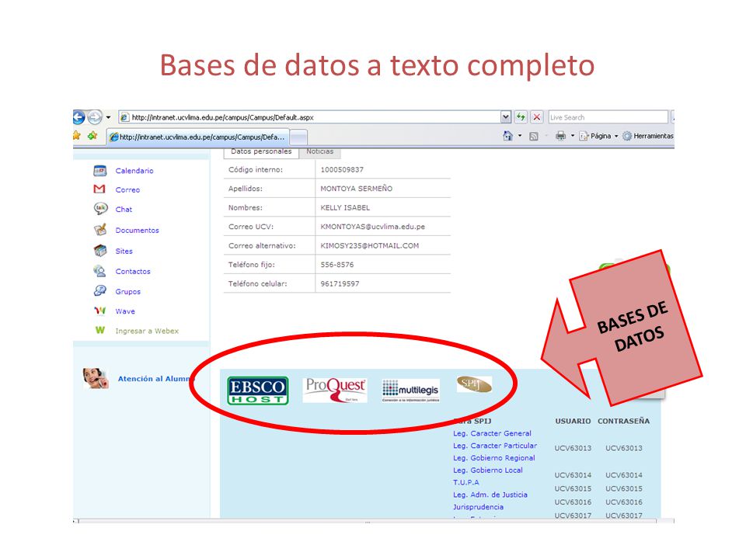Click the Wave icon in sidebar

pyautogui.click(x=100, y=311)
